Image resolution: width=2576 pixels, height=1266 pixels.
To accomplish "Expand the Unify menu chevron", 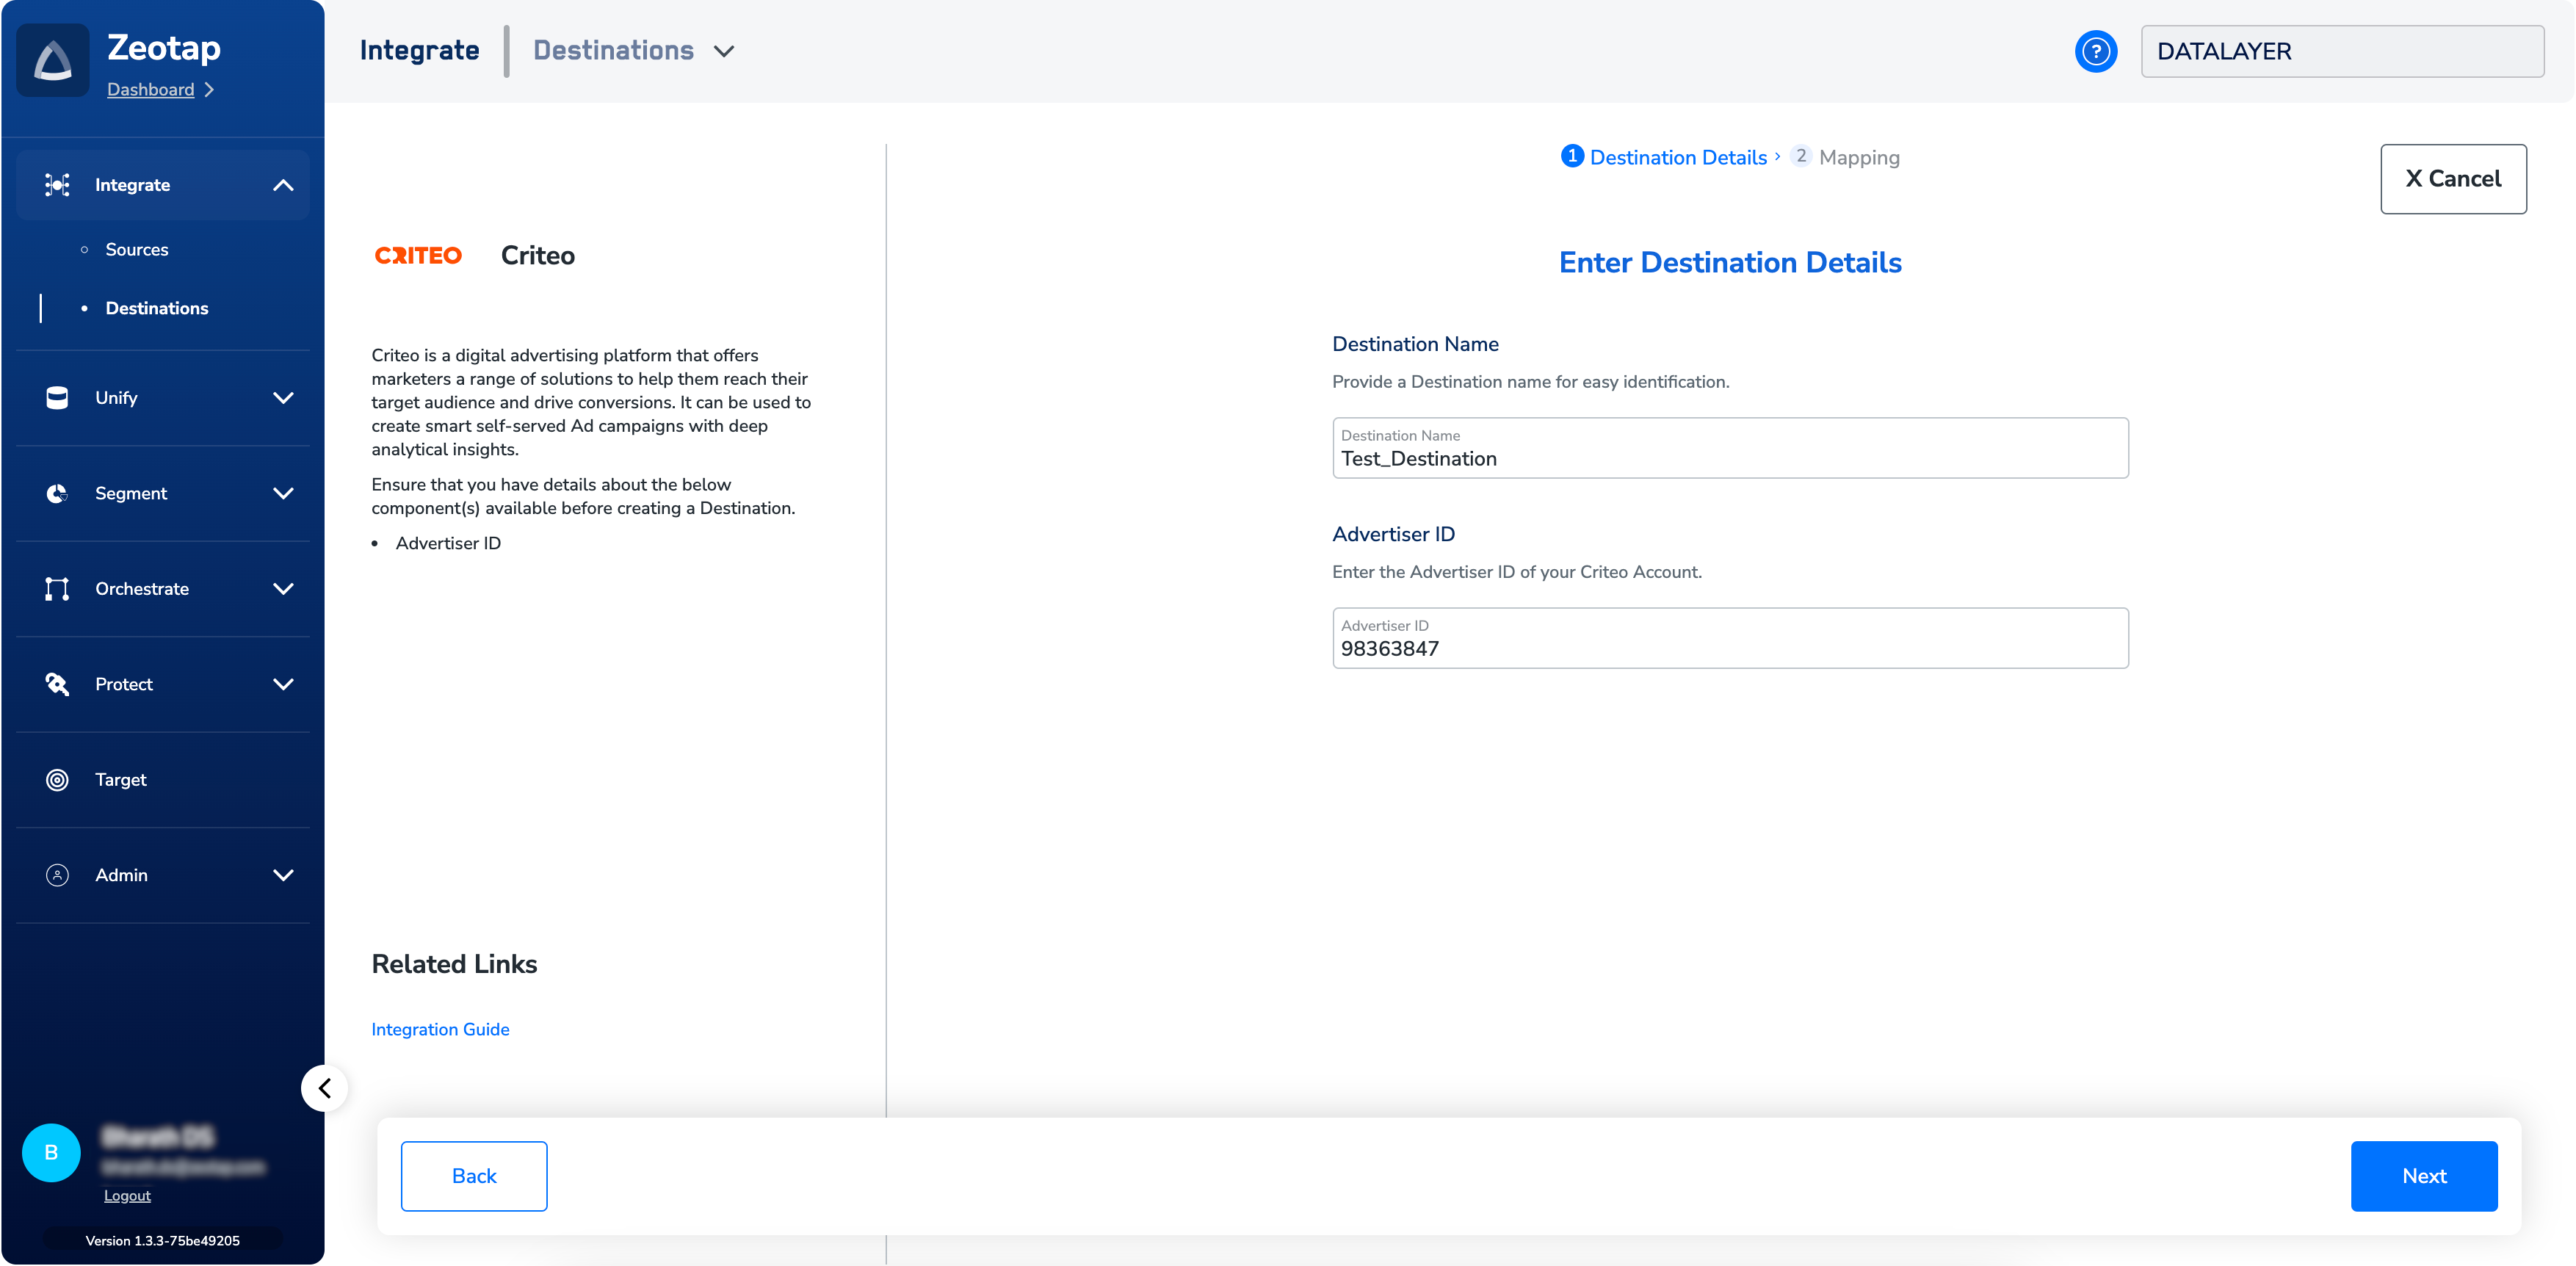I will [x=283, y=398].
